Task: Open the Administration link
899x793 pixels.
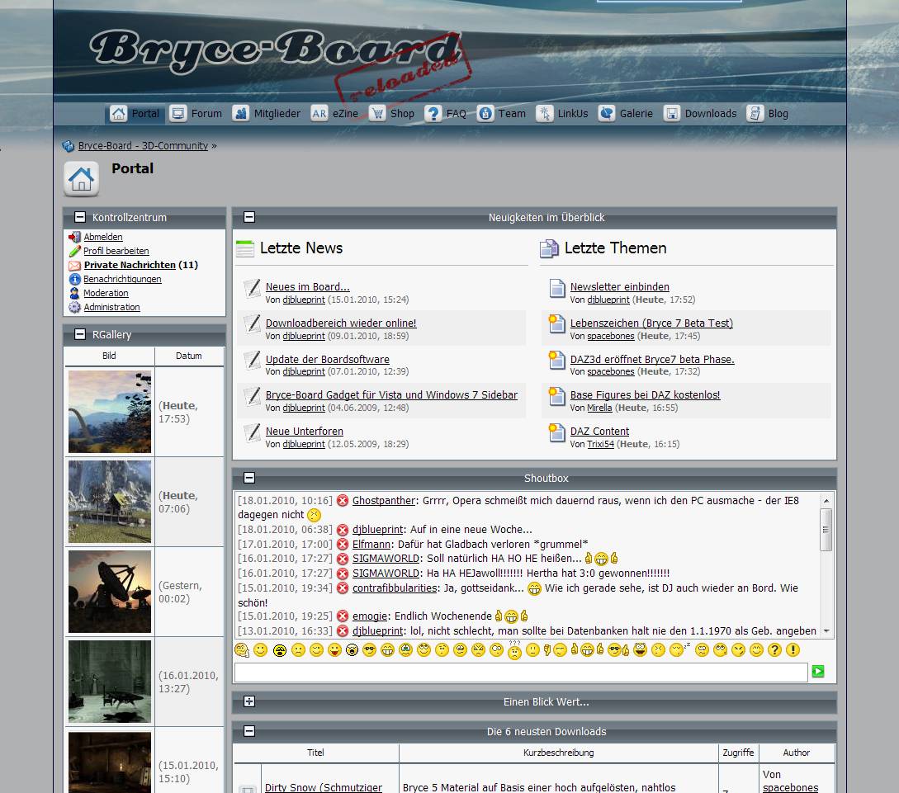Action: (111, 307)
